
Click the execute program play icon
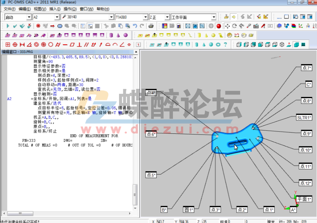tap(8, 25)
